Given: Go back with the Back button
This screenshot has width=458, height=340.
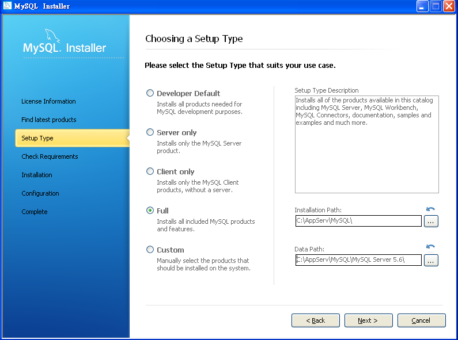Looking at the screenshot, I should coord(316,320).
